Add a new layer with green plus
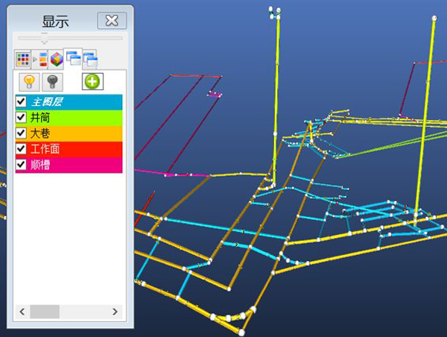 (92, 81)
